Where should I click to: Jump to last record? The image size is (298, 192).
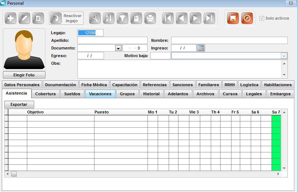209,18
